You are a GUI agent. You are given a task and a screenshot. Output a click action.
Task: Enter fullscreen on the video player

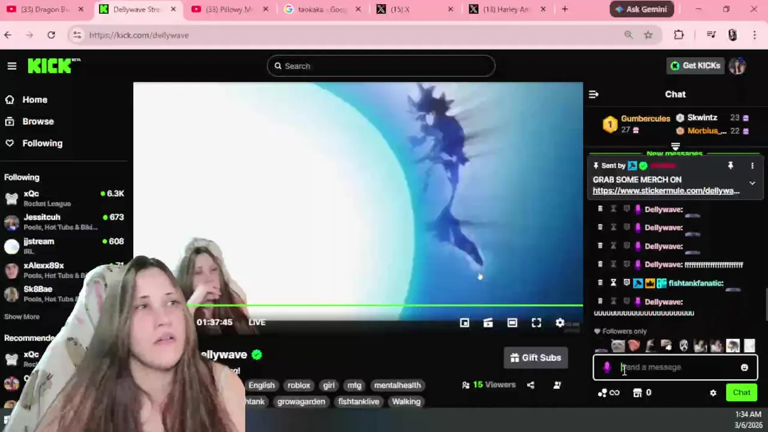(x=536, y=323)
